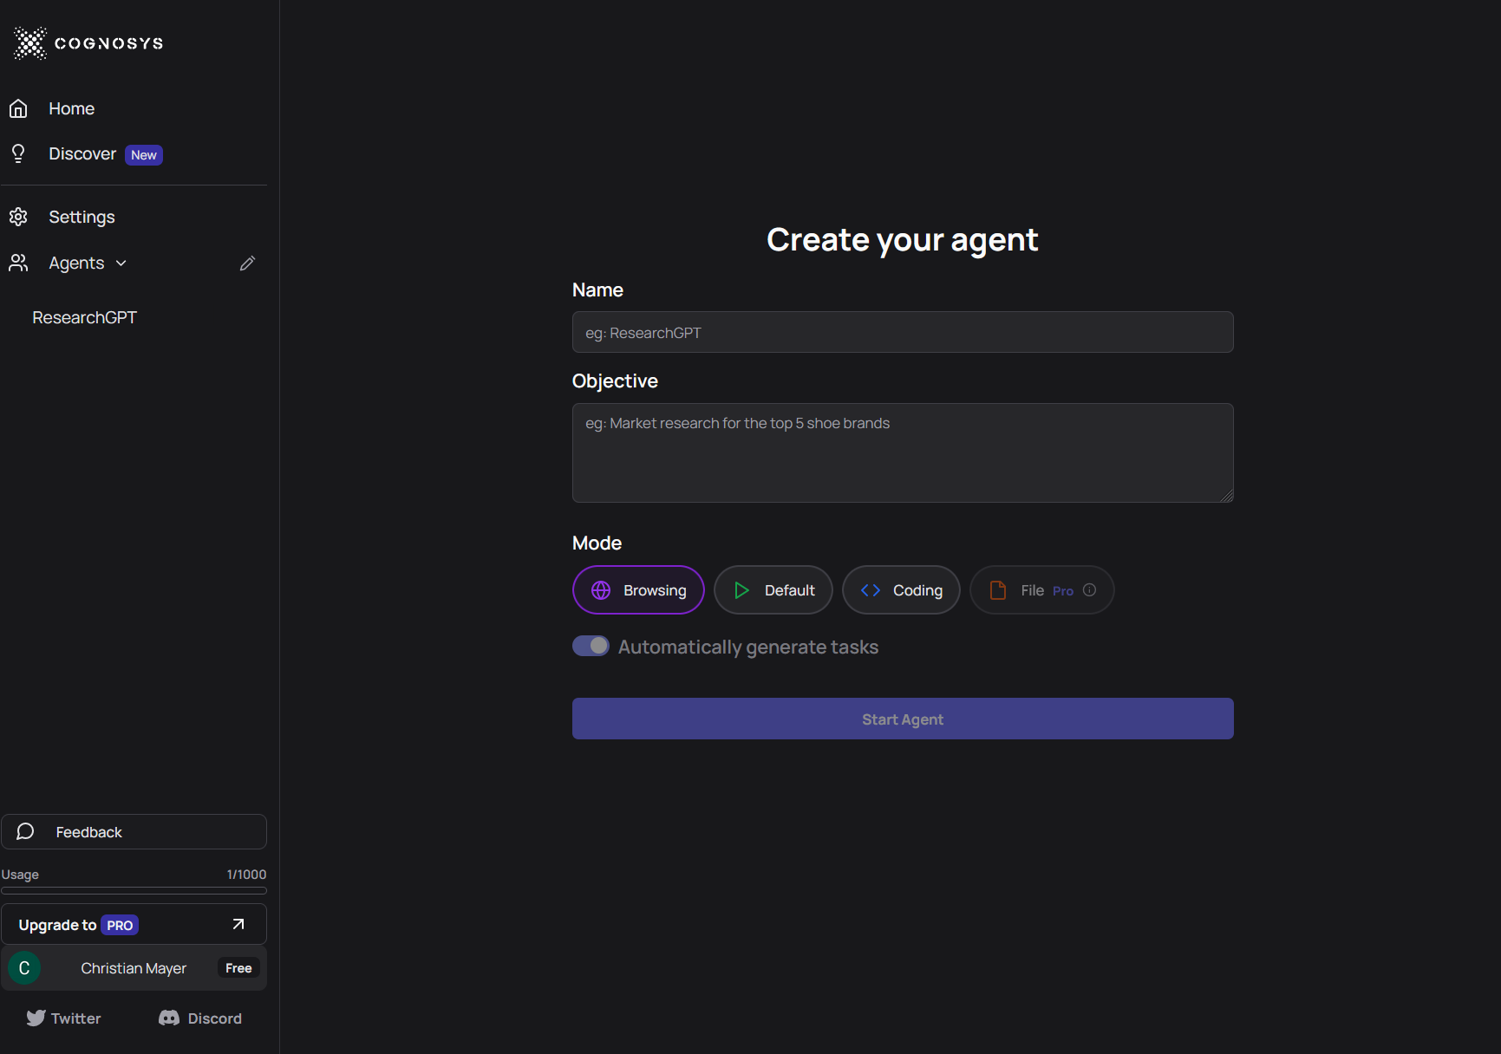Collapse the Agents list chevron
The width and height of the screenshot is (1501, 1054).
click(121, 263)
